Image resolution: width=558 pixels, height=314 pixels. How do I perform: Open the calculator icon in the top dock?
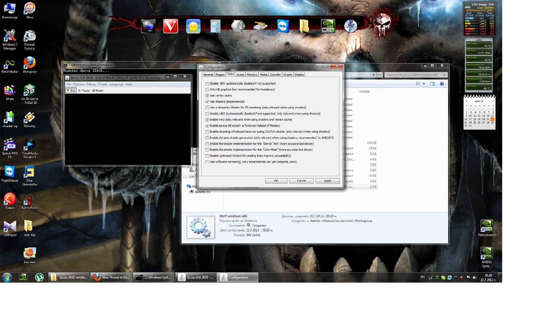click(215, 26)
